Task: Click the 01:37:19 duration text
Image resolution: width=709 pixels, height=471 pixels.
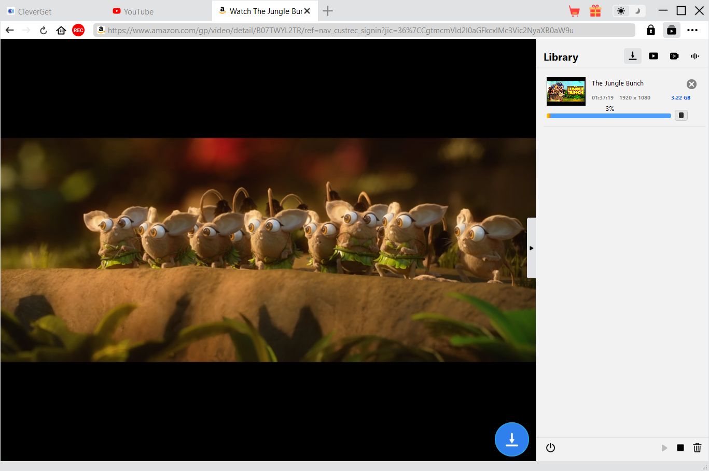Action: point(603,98)
